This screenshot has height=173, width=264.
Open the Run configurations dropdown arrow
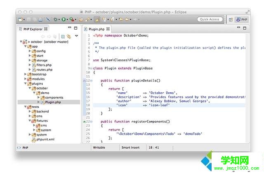point(67,20)
